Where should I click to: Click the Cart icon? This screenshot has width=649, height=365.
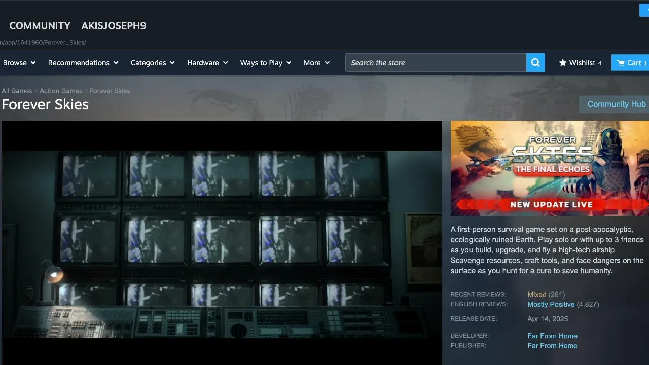621,63
